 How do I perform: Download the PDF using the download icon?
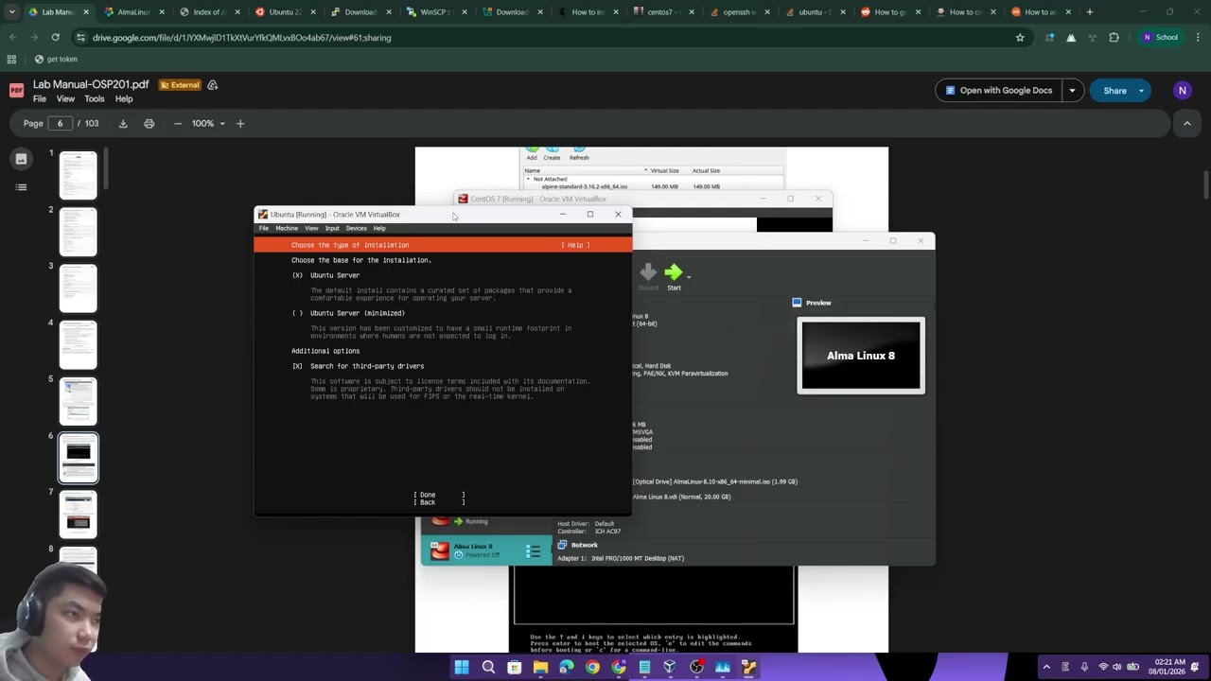[123, 123]
